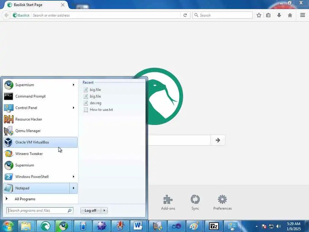The width and height of the screenshot is (309, 232).
Task: Expand the Notepad jump list arrow
Action: (x=74, y=188)
